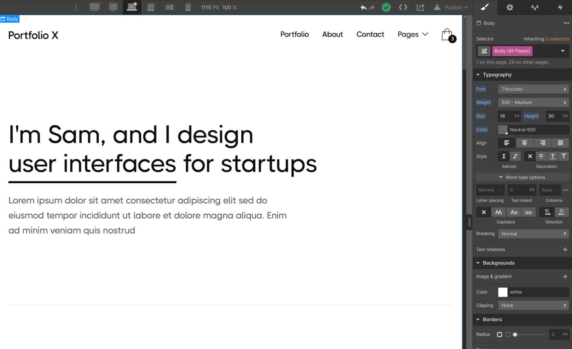
Task: Open the Interactions panel
Action: pos(560,7)
